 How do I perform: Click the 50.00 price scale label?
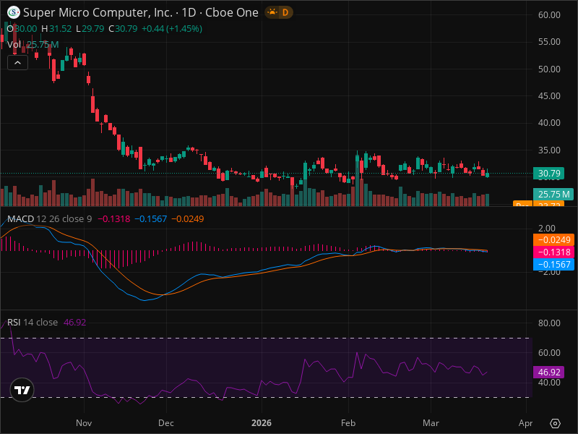(x=549, y=69)
